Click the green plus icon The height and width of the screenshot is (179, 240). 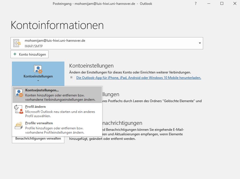click(15, 54)
